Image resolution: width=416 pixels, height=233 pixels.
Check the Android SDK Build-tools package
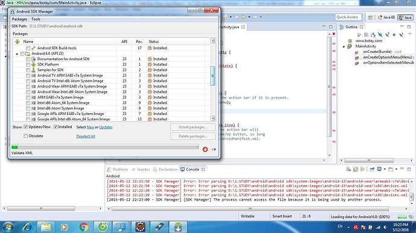28,48
